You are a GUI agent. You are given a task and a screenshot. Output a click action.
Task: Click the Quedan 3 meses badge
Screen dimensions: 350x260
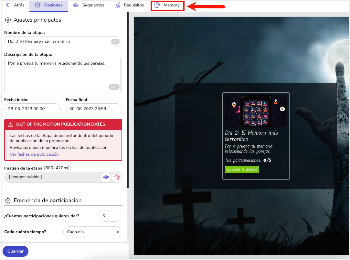pos(242,170)
